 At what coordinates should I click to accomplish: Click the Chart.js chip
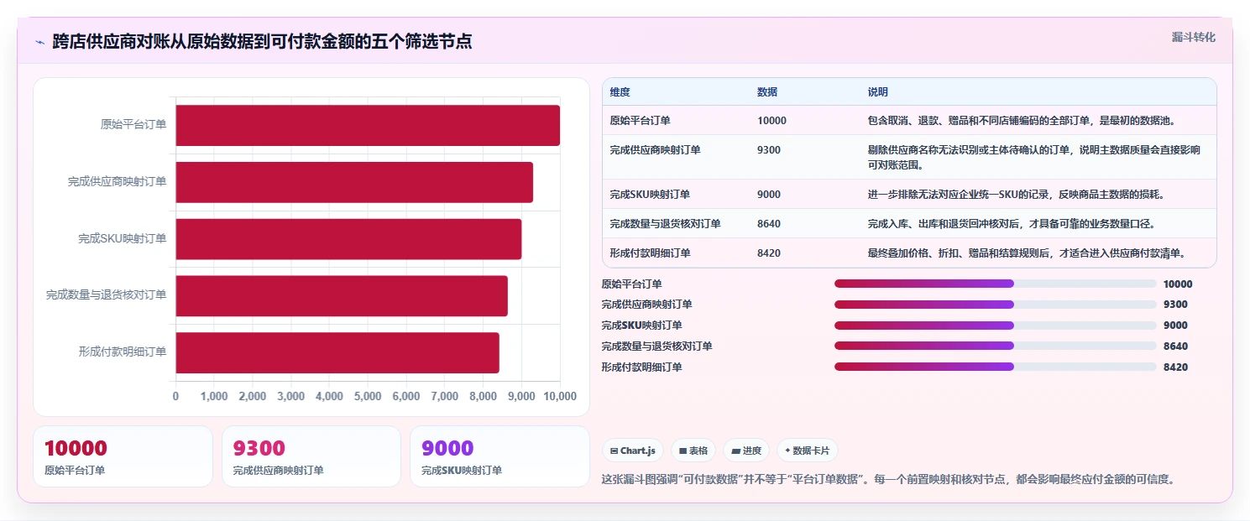coord(633,451)
